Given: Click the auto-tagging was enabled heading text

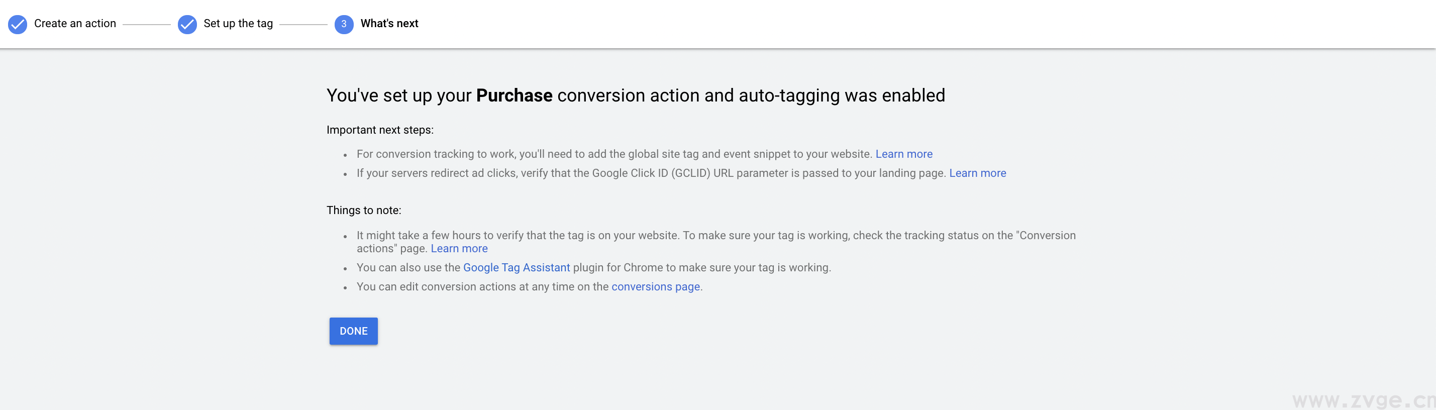Looking at the screenshot, I should tap(841, 95).
